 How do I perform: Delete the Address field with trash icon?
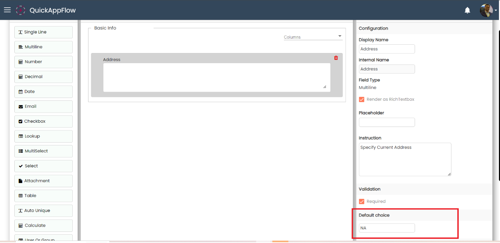pos(336,58)
